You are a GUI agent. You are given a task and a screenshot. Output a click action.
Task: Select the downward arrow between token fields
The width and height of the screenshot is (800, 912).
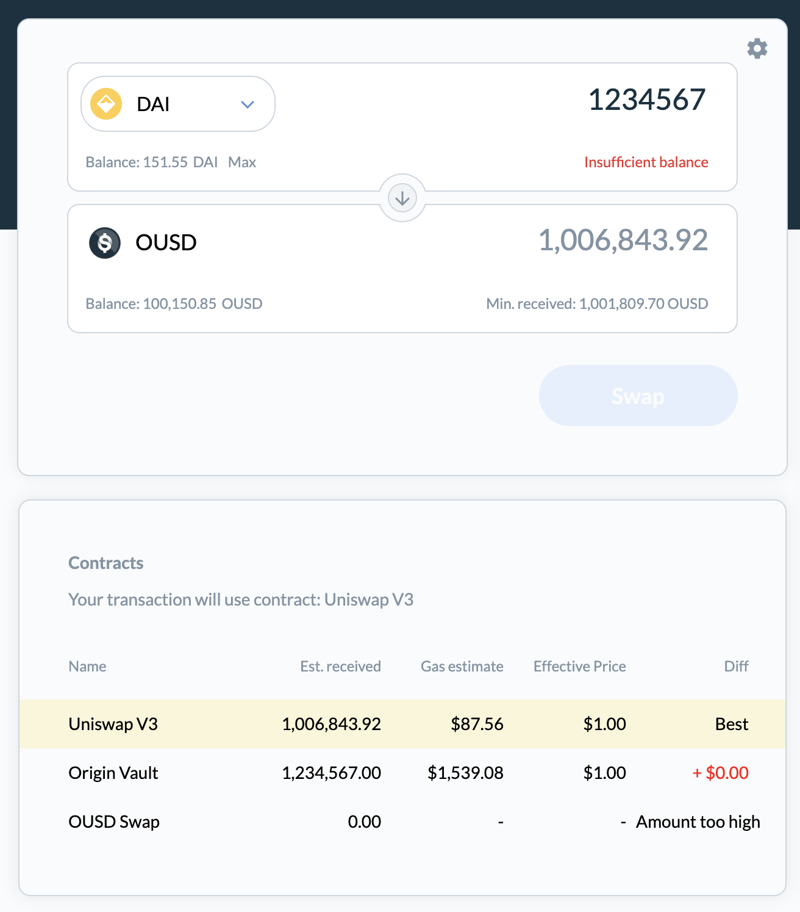[x=401, y=198]
